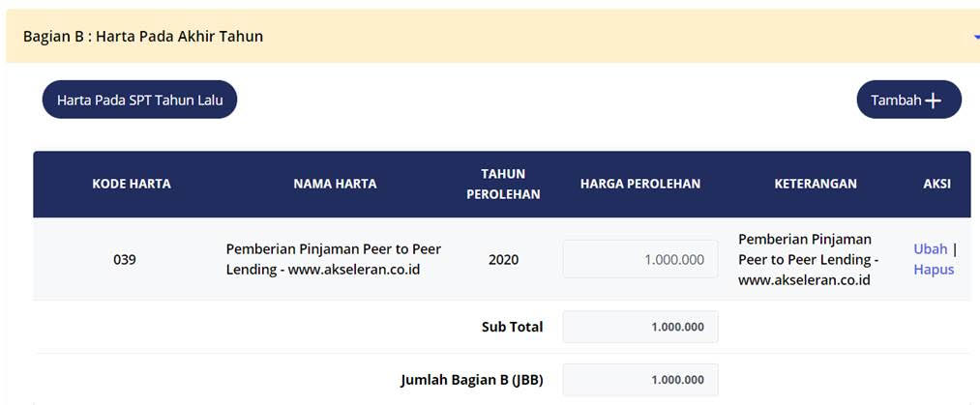Image resolution: width=980 pixels, height=405 pixels.
Task: Click the Sub Total label
Action: (512, 327)
